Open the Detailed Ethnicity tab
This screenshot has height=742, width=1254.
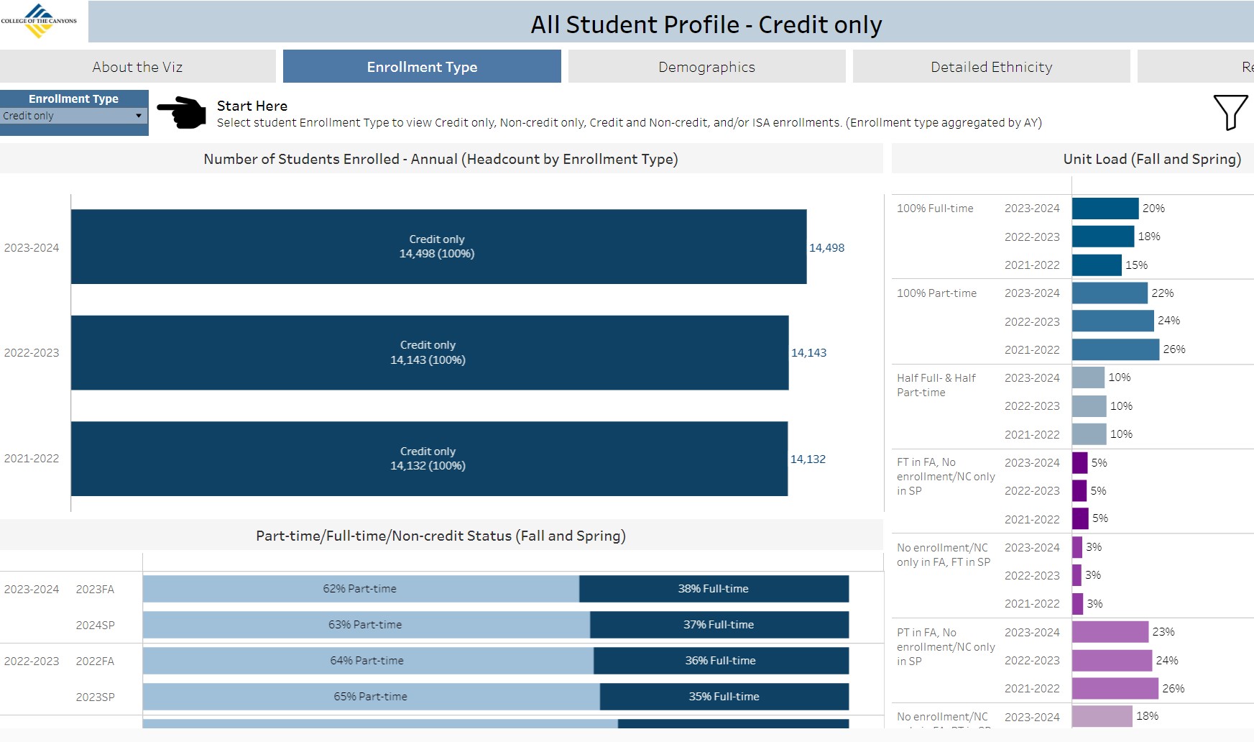[991, 67]
